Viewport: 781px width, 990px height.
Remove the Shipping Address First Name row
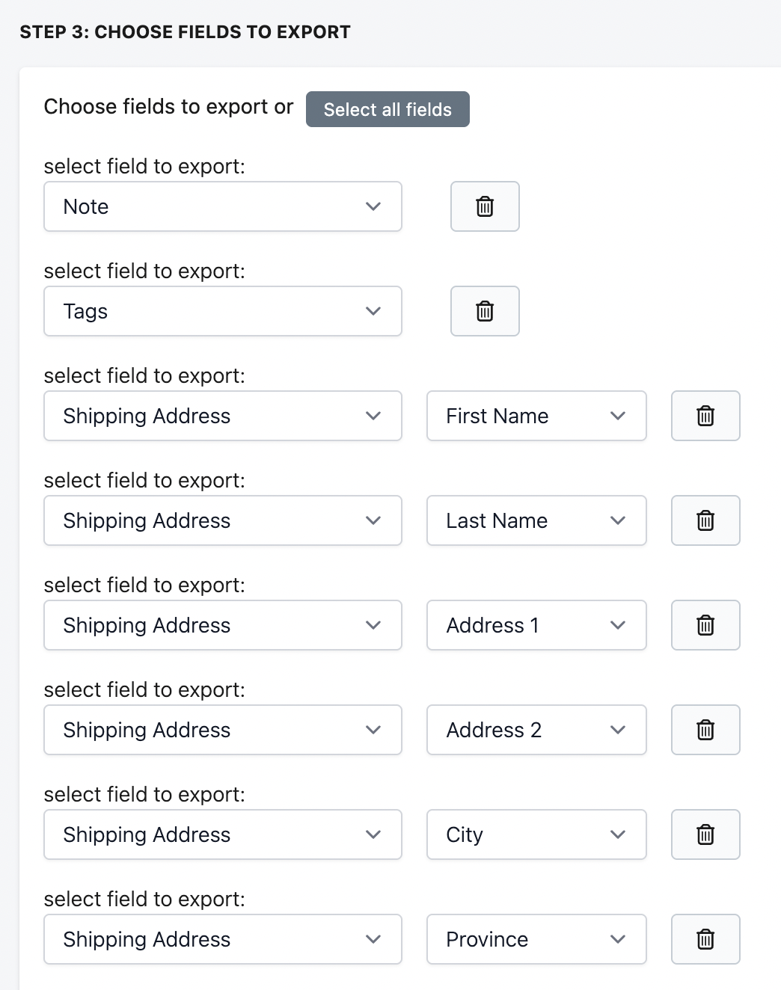point(705,416)
